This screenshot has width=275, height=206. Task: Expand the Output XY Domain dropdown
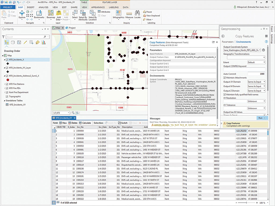[256, 82]
